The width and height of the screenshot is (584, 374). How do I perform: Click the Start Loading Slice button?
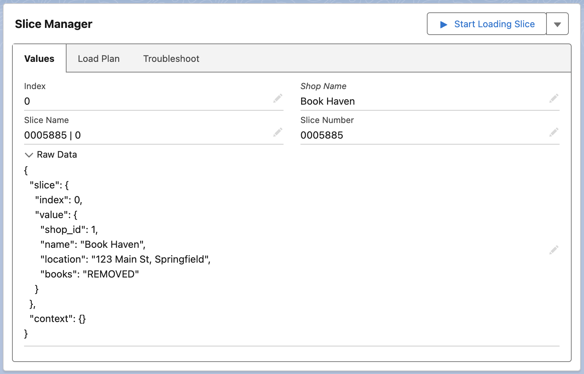click(x=486, y=24)
